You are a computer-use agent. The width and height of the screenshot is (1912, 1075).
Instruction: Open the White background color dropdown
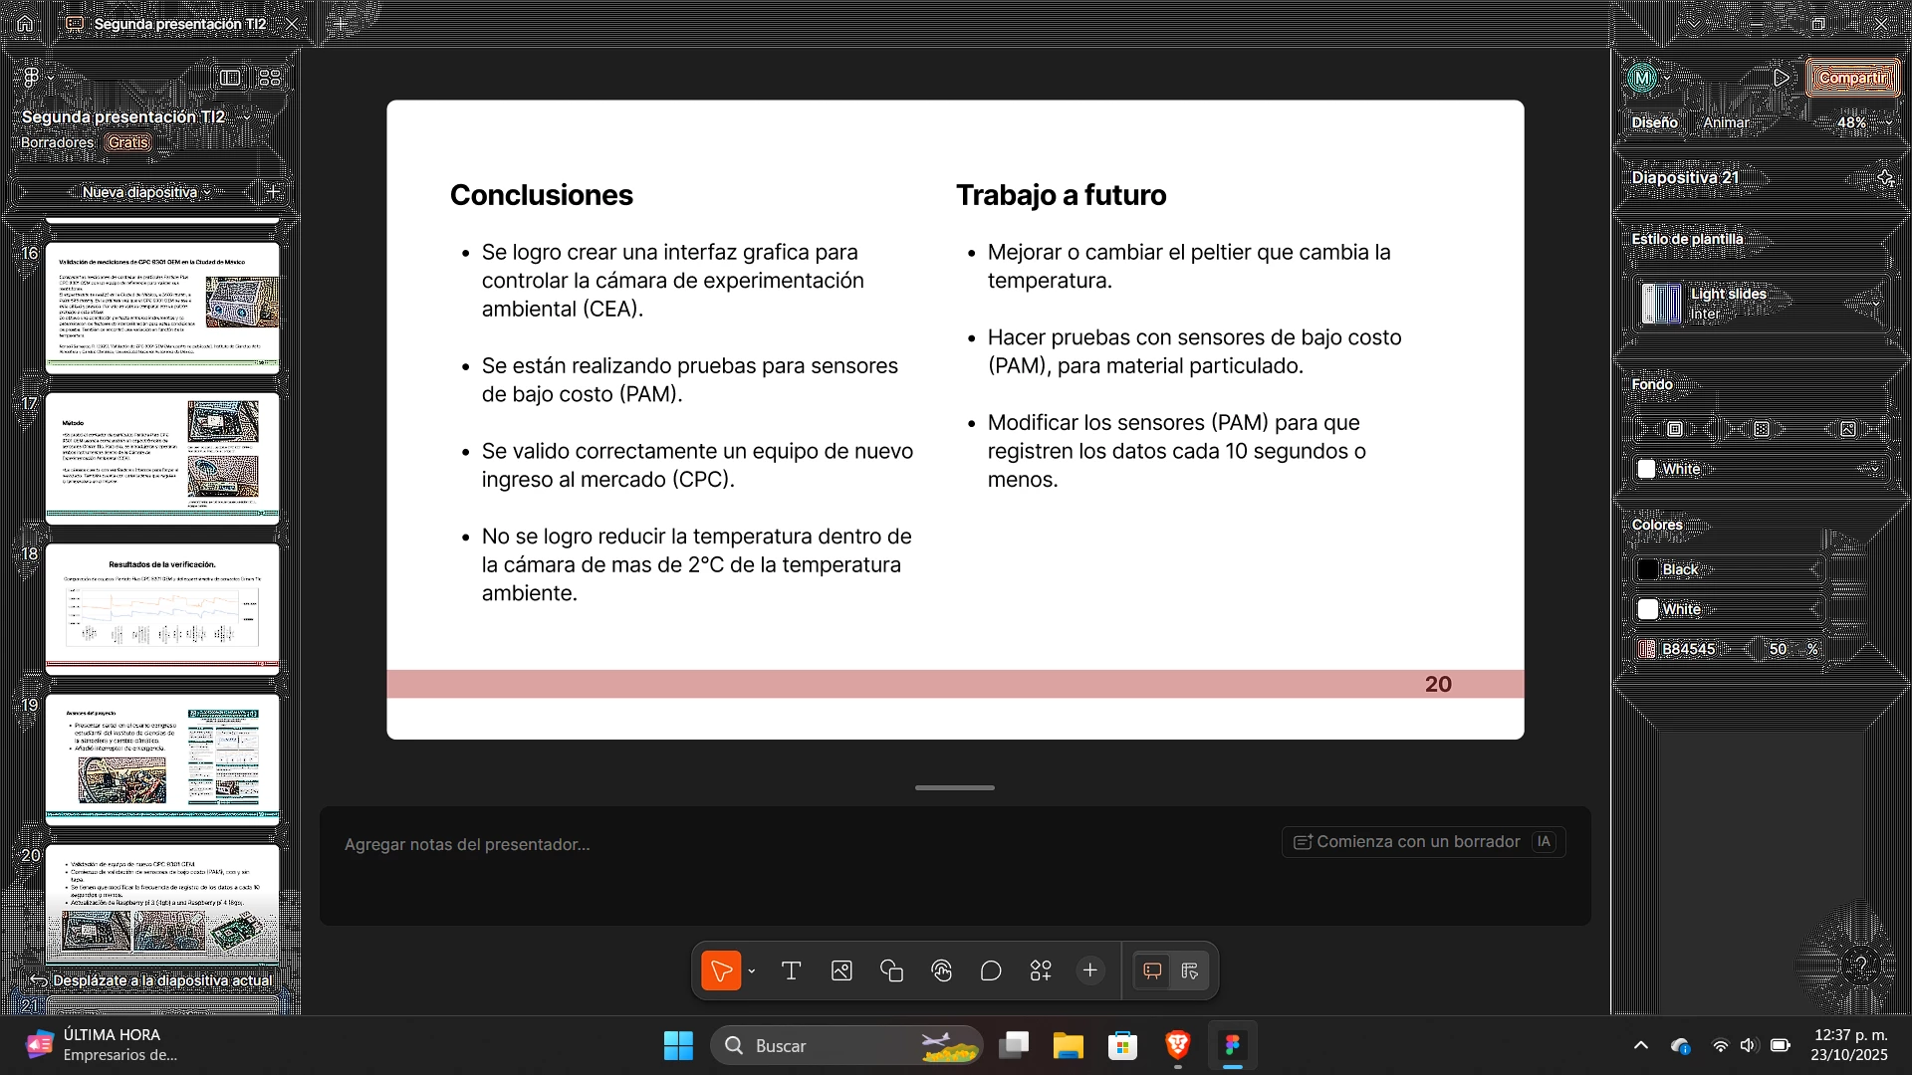click(1761, 469)
